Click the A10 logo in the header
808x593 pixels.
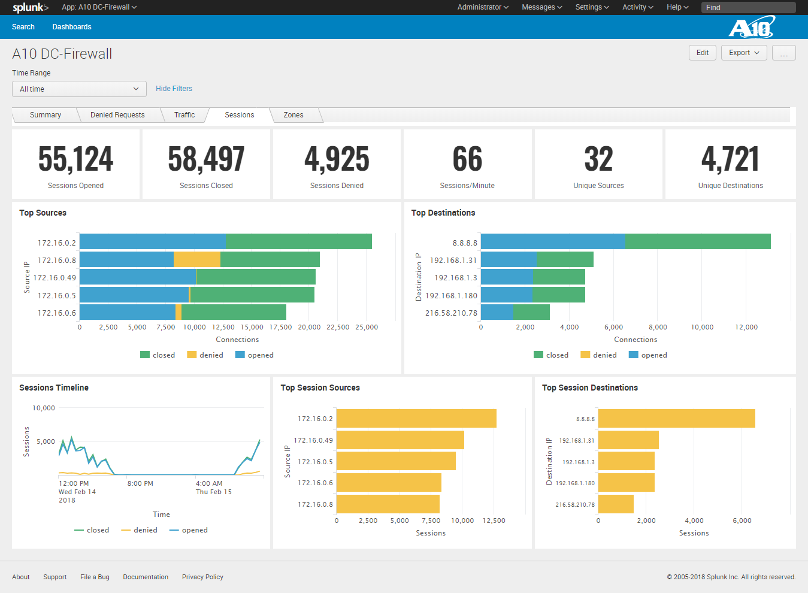click(x=752, y=27)
